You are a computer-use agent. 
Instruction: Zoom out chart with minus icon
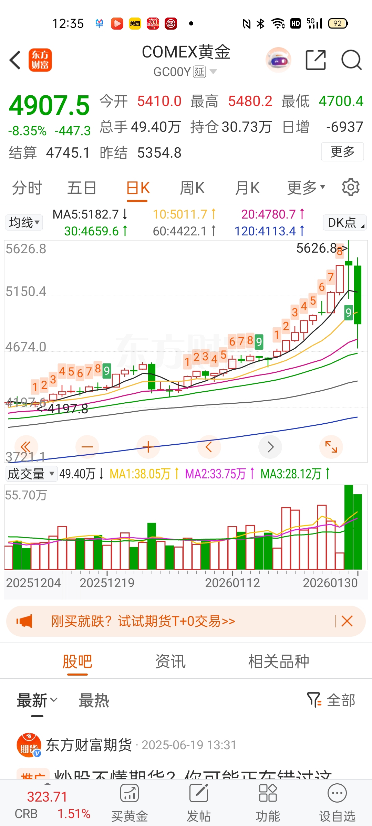[87, 447]
